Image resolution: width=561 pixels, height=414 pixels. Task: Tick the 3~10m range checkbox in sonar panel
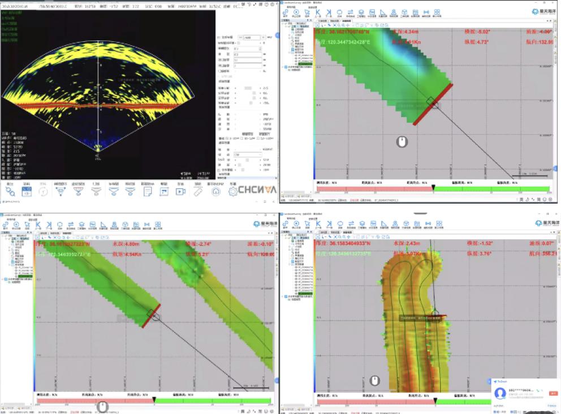tap(227, 137)
